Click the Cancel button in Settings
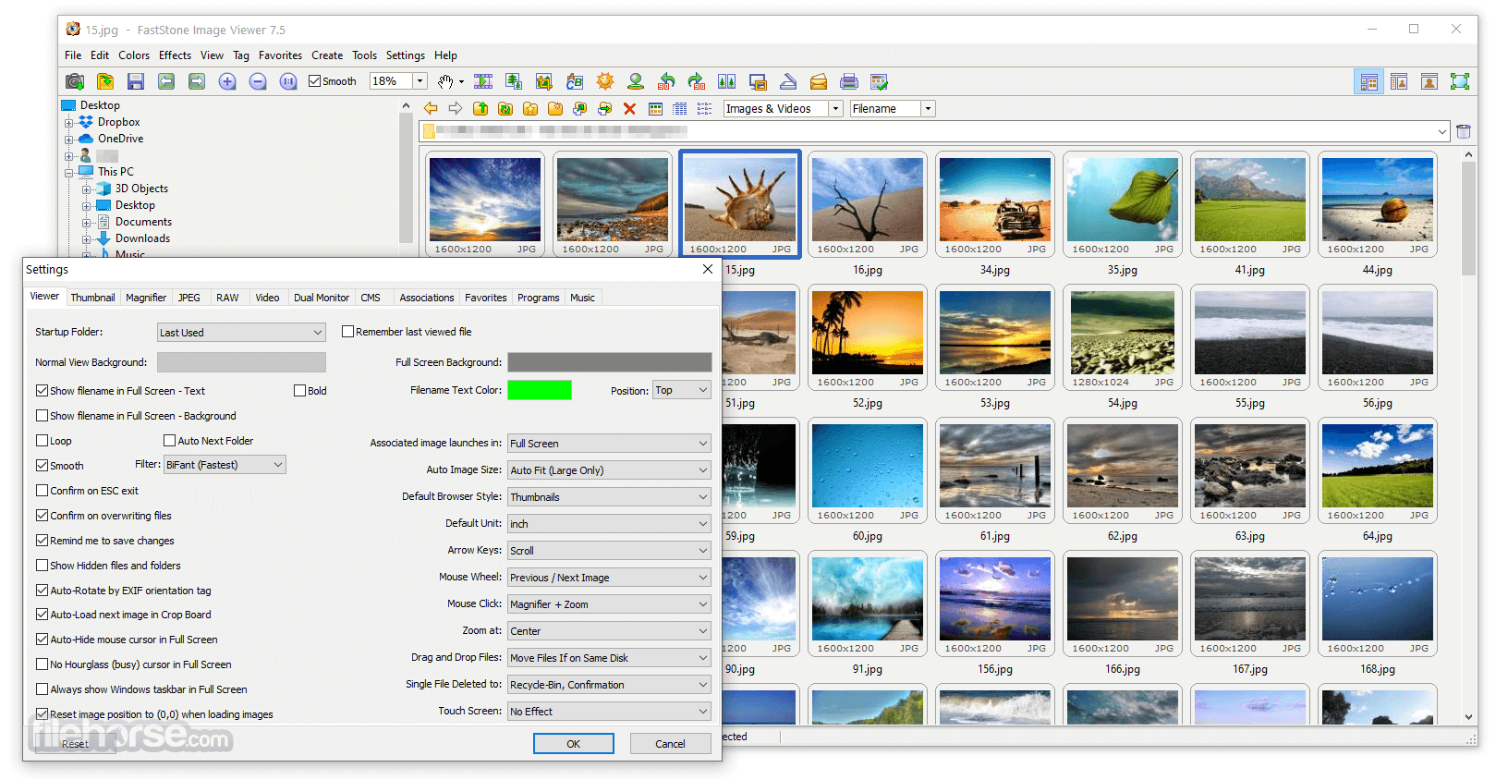This screenshot has height=780, width=1496. 670,744
